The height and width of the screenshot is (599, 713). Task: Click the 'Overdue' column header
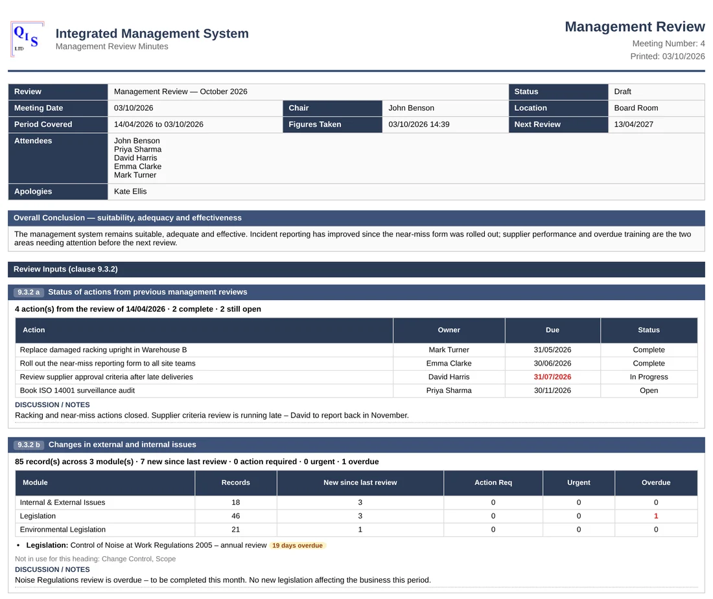tap(656, 482)
